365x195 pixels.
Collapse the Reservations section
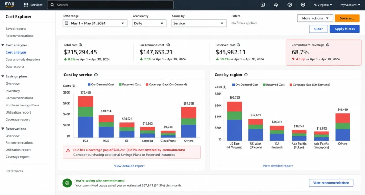[3, 129]
